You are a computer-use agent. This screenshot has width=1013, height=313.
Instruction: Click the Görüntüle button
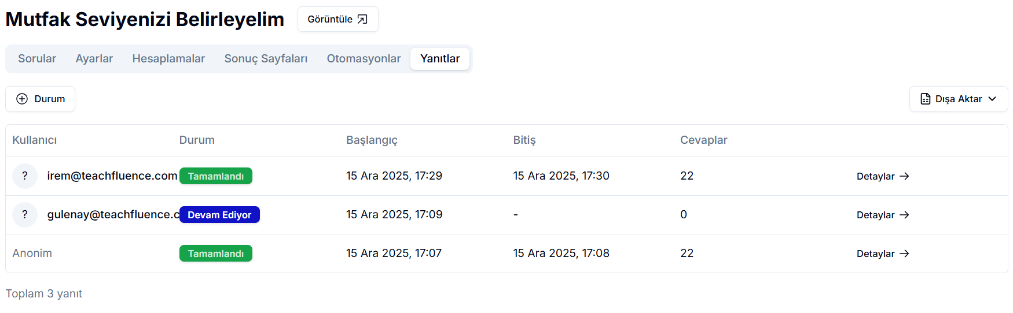click(x=337, y=20)
